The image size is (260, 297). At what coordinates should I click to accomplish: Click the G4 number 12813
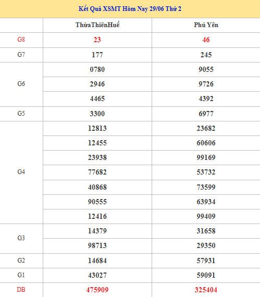coord(97,128)
